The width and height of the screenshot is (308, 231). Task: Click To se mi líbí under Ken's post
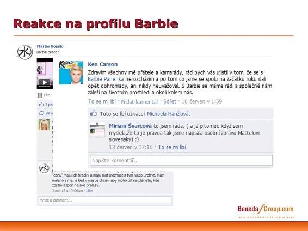[x=102, y=101]
